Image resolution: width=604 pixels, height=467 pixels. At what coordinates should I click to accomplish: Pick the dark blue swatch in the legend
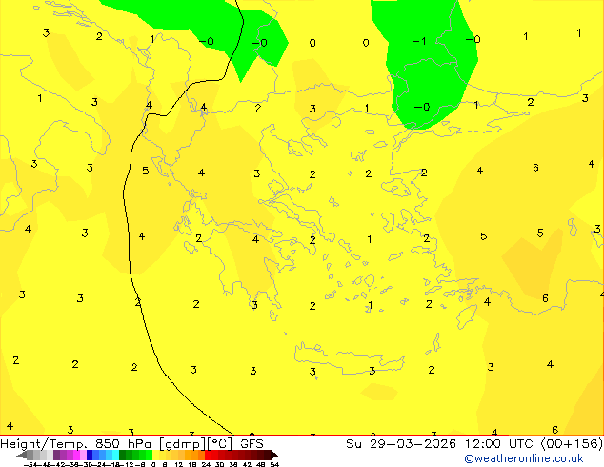click(x=90, y=456)
